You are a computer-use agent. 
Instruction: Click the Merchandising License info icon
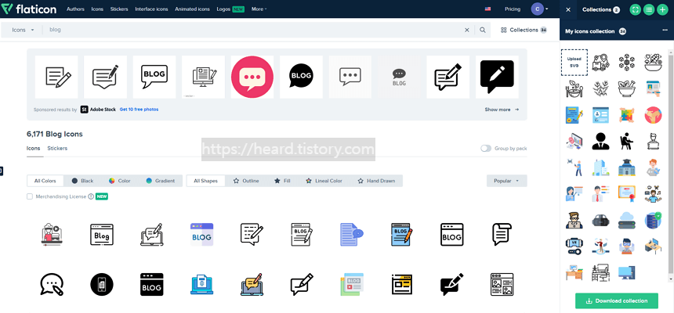pos(91,196)
